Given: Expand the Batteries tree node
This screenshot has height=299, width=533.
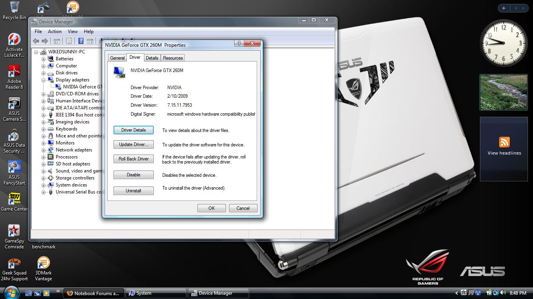Looking at the screenshot, I should (43, 59).
